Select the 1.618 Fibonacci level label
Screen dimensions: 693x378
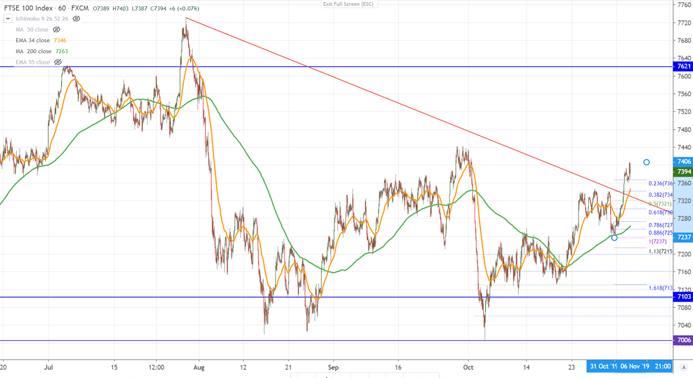pos(661,288)
